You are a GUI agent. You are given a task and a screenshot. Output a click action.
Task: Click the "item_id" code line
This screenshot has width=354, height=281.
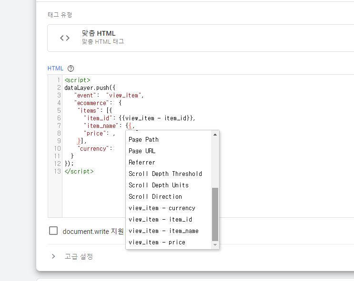click(x=139, y=118)
